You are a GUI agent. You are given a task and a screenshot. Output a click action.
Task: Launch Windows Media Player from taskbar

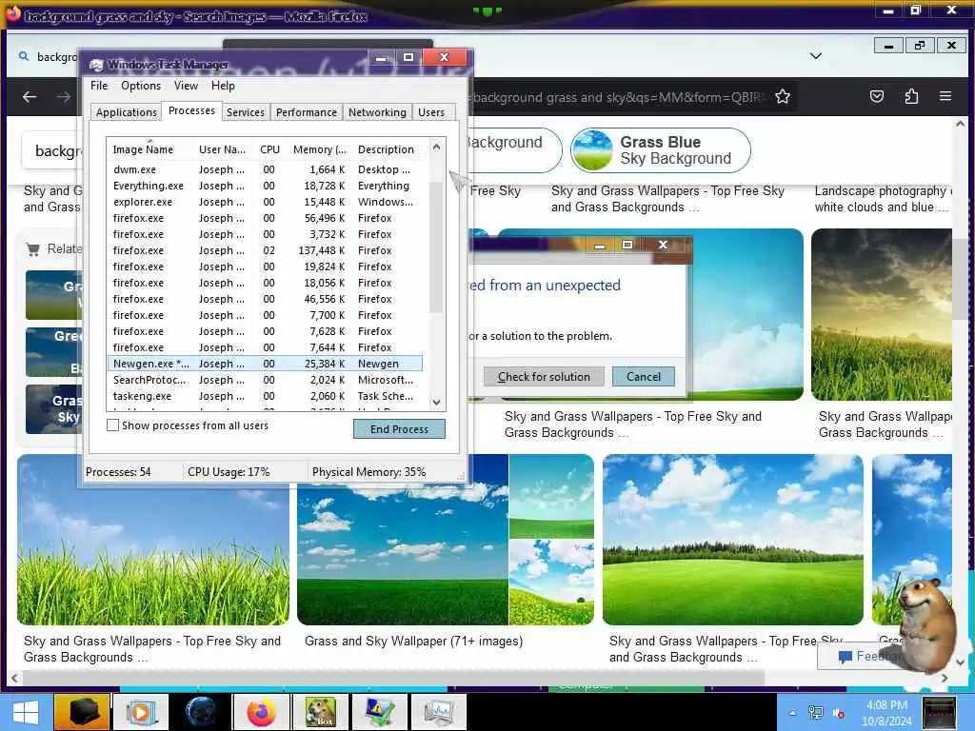click(x=141, y=712)
